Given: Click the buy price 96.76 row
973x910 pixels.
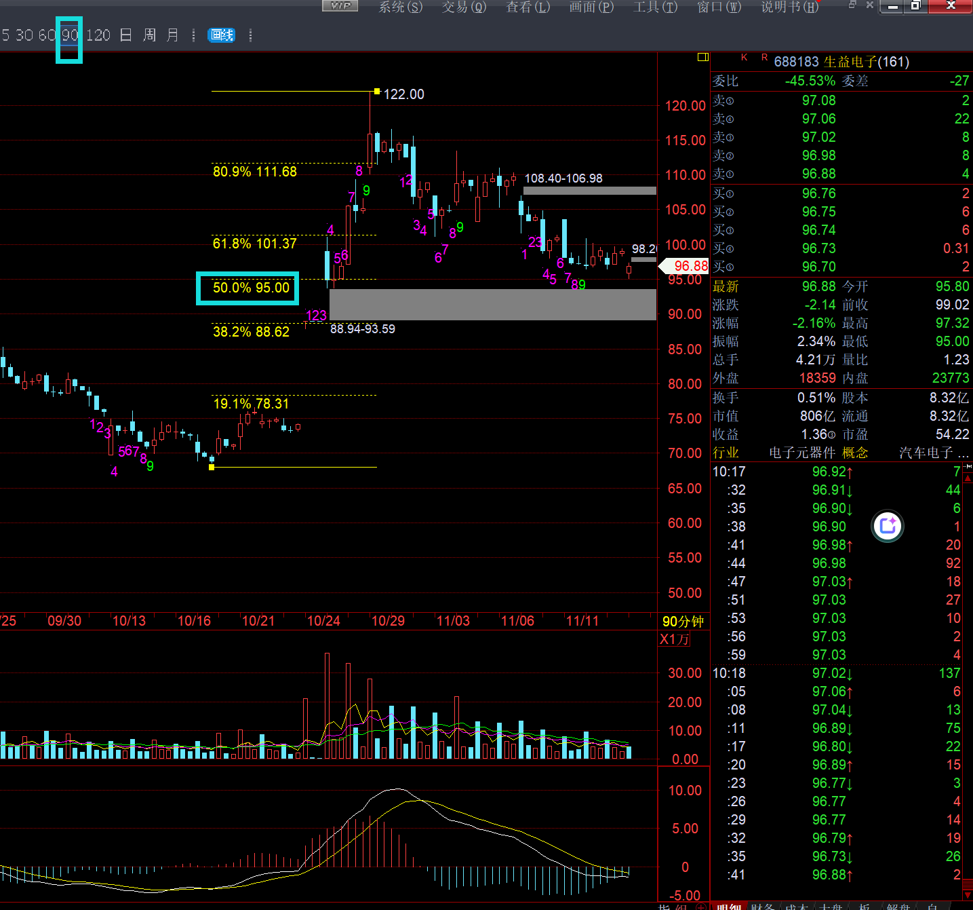Looking at the screenshot, I should [841, 193].
